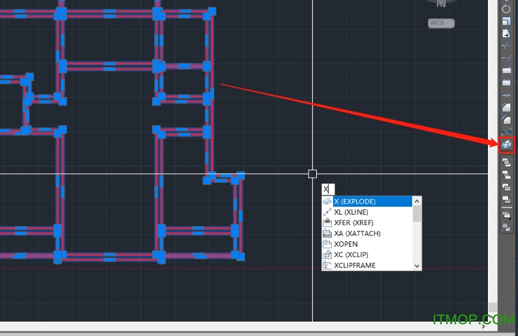Click the suggestion list scroll-down arrow
Image resolution: width=518 pixels, height=336 pixels.
(x=417, y=266)
